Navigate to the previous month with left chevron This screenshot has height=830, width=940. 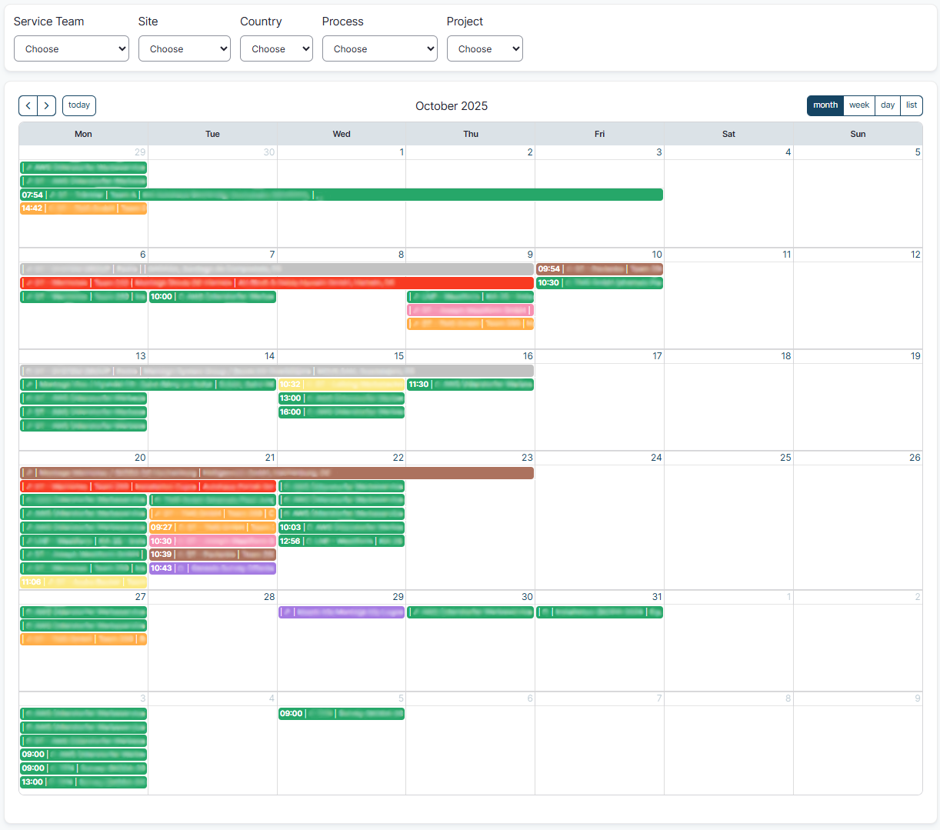28,105
